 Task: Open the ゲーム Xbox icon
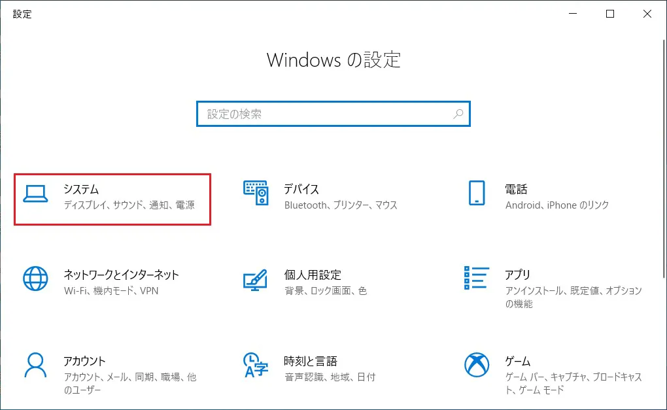click(x=477, y=365)
